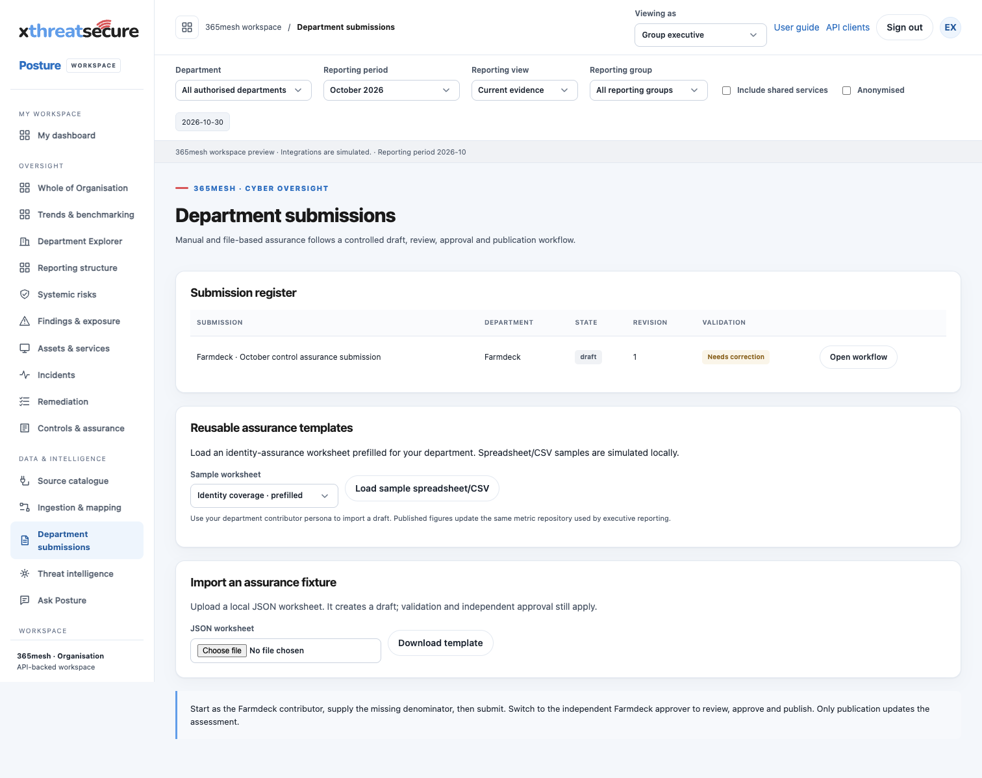Click the Whole of Organisation sidebar icon
Screen dimensions: 982x778
[x=25, y=188]
